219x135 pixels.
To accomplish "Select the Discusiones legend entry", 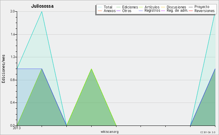I will pos(174,7).
